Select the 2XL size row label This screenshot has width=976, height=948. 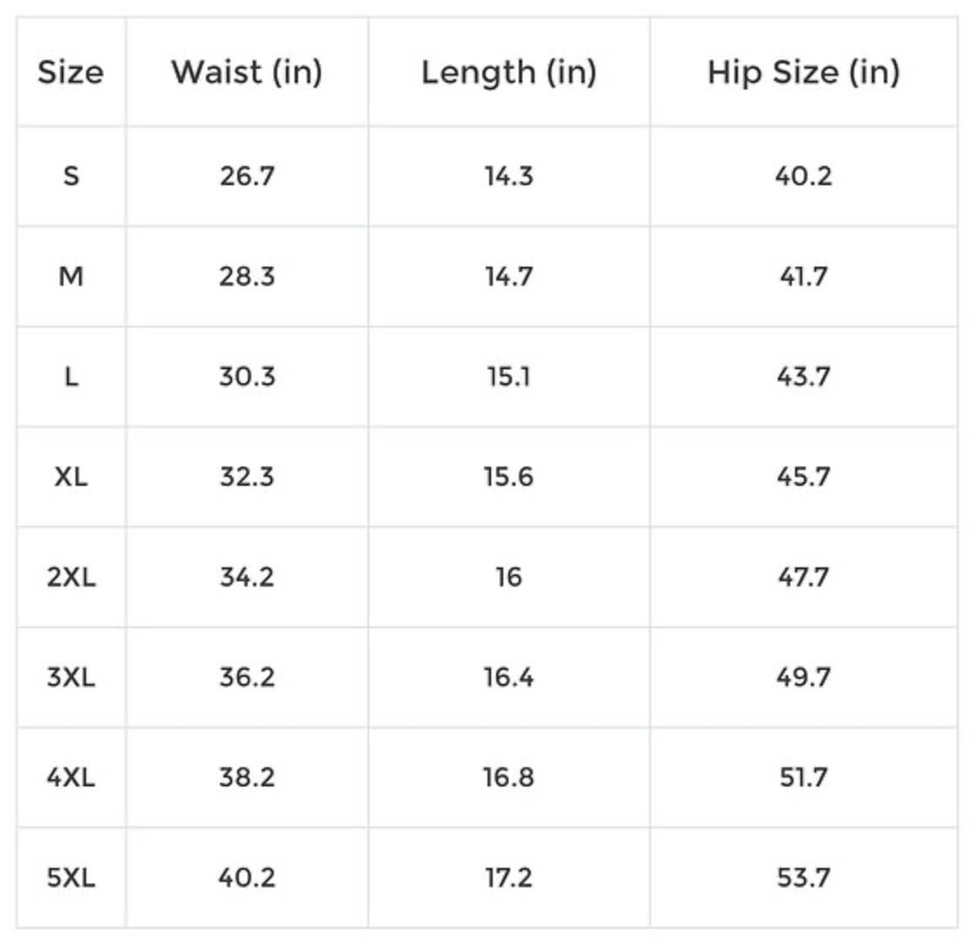(71, 577)
